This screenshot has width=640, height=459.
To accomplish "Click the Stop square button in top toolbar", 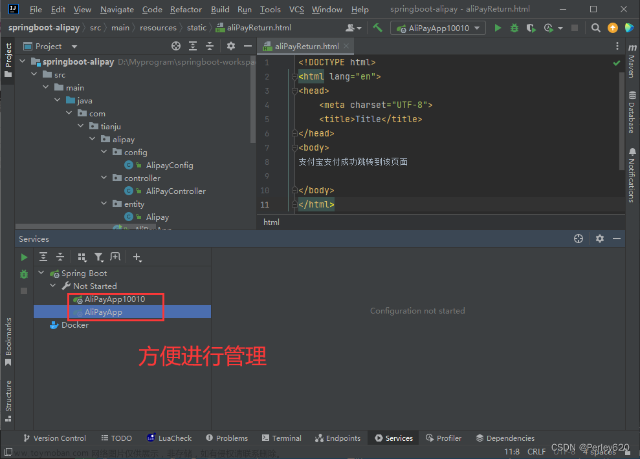I will click(574, 28).
